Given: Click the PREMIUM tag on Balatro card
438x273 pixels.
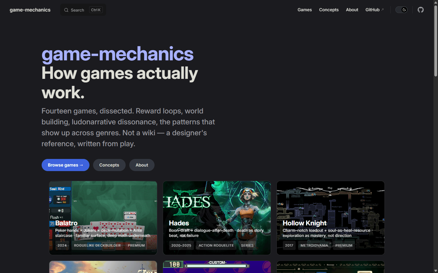Looking at the screenshot, I should (136, 245).
